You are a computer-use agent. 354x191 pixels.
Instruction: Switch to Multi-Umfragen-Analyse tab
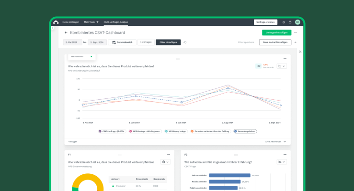[115, 22]
